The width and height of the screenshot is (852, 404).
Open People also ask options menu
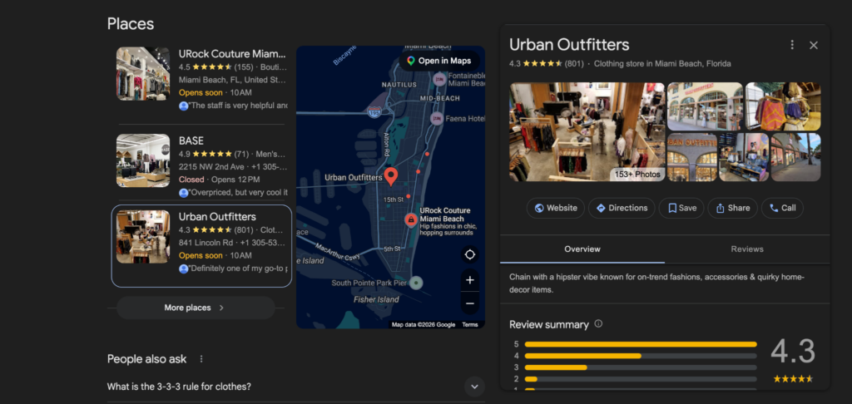pos(201,359)
